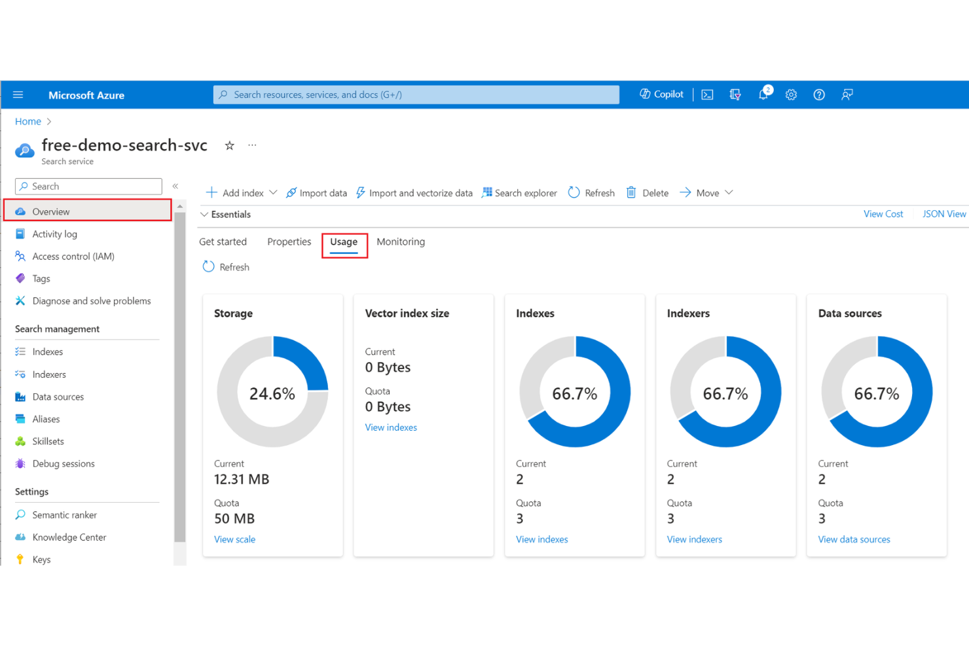Switch to the Monitoring tab
Image resolution: width=969 pixels, height=646 pixels.
click(401, 242)
